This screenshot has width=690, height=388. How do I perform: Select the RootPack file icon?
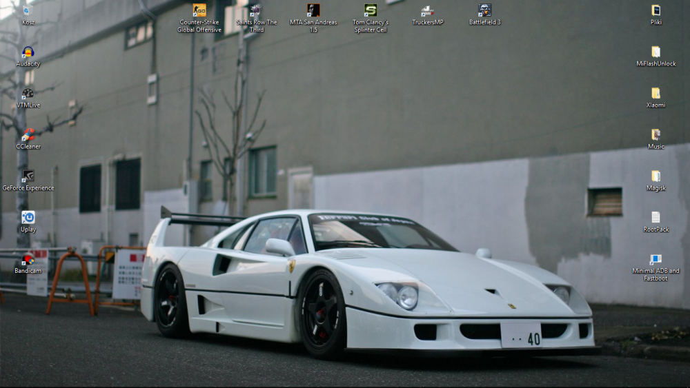coord(655,218)
